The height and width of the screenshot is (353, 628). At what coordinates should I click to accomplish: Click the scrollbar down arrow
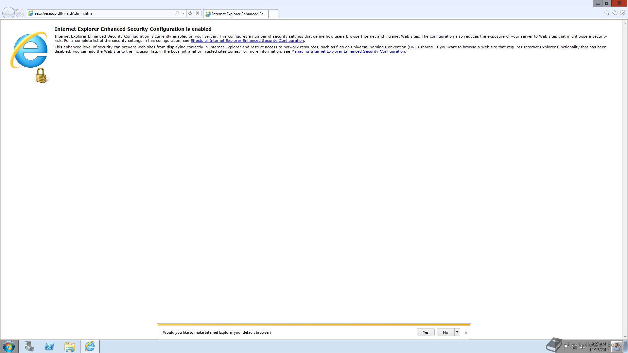tap(625, 336)
